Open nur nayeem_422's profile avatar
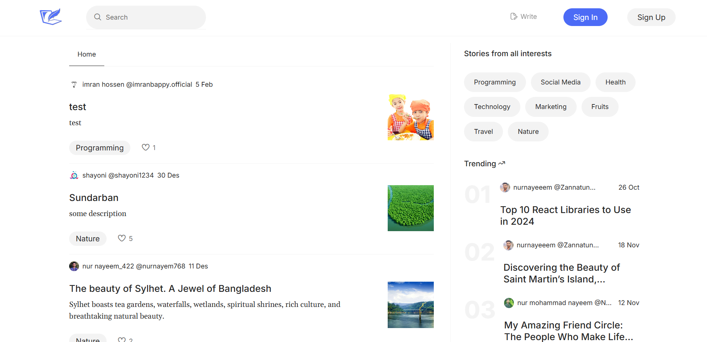This screenshot has height=342, width=707. (74, 266)
